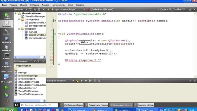Toggle the left sidebar visibility
The image size is (197, 111).
(16, 105)
